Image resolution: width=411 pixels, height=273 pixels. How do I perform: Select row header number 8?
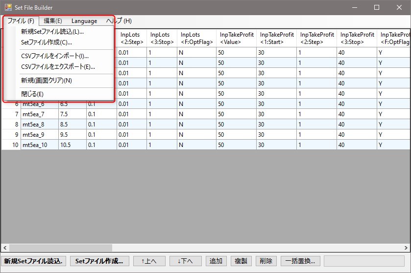pos(11,125)
